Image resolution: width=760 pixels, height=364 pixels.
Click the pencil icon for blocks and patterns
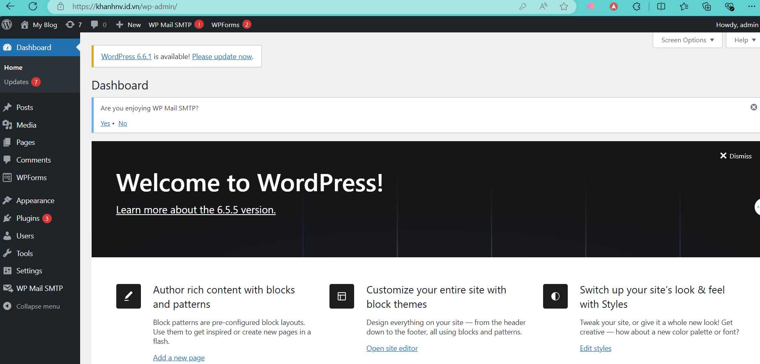point(129,296)
